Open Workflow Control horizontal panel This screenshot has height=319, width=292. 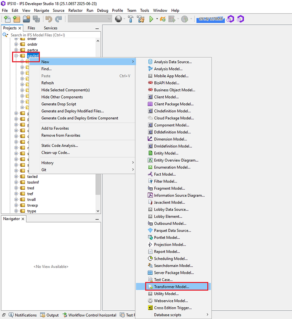(89, 315)
